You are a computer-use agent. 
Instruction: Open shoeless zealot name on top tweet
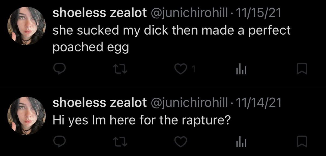coord(100,13)
